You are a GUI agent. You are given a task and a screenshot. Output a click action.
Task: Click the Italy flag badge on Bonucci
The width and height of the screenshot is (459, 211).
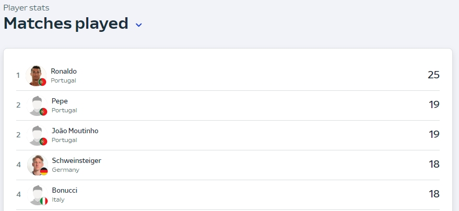[x=44, y=202]
